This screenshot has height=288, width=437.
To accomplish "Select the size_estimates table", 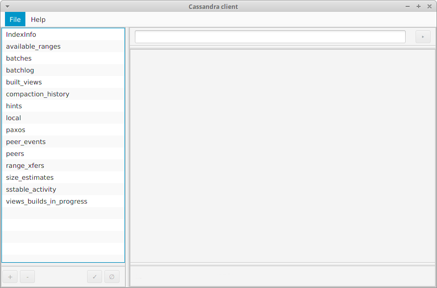I will pos(63,178).
